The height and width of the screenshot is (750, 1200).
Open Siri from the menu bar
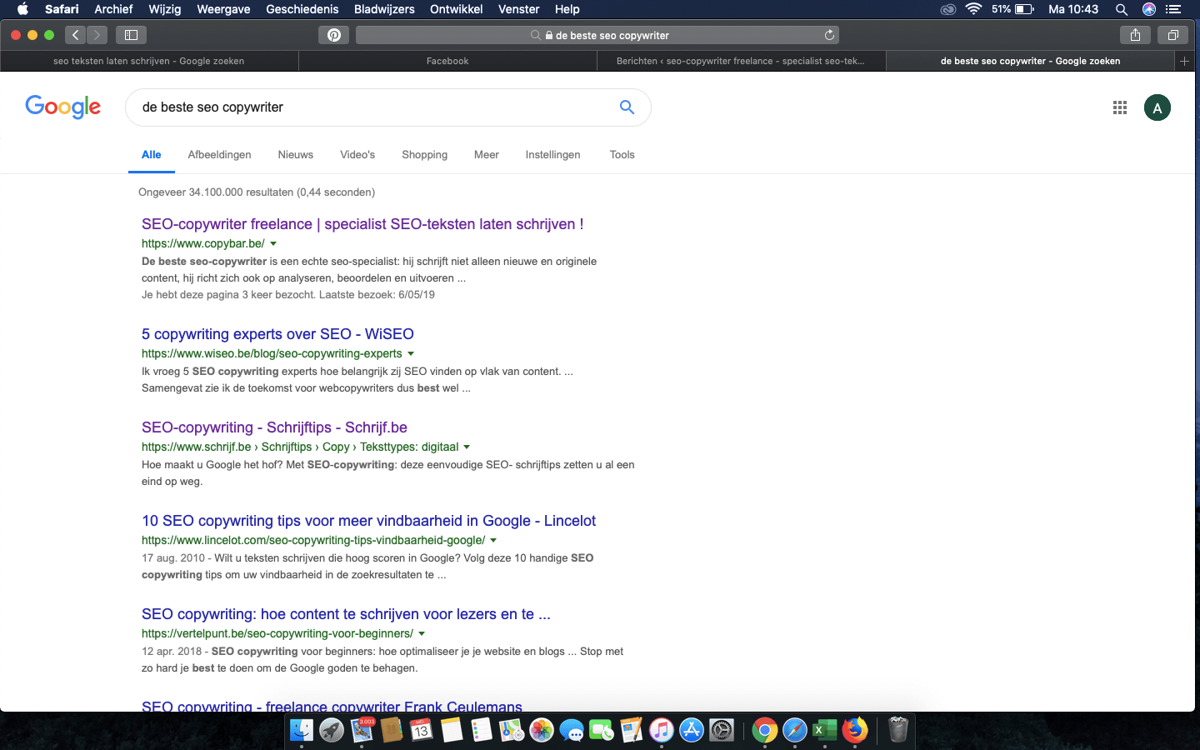(1149, 9)
